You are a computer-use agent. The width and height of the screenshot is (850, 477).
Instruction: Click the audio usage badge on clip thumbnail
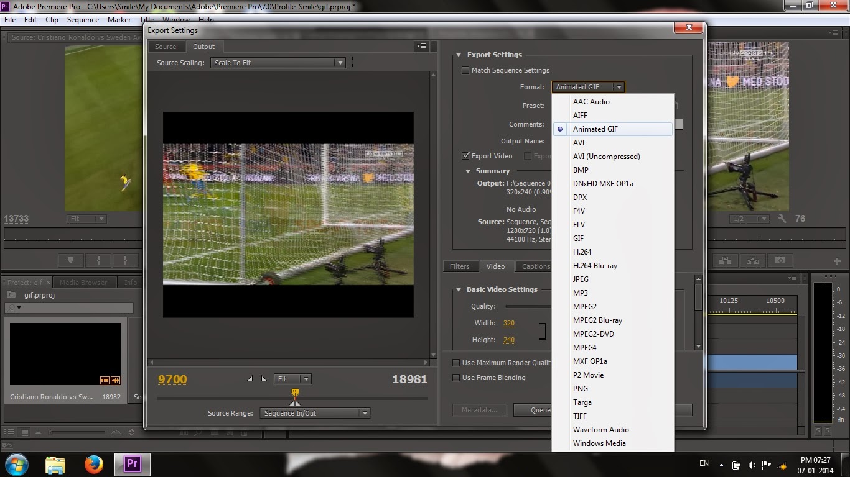tap(115, 380)
